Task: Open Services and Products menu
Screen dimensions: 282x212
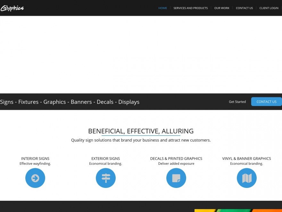Action: tap(191, 8)
